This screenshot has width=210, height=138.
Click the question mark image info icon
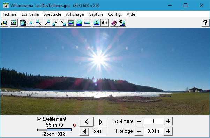(x=122, y=23)
